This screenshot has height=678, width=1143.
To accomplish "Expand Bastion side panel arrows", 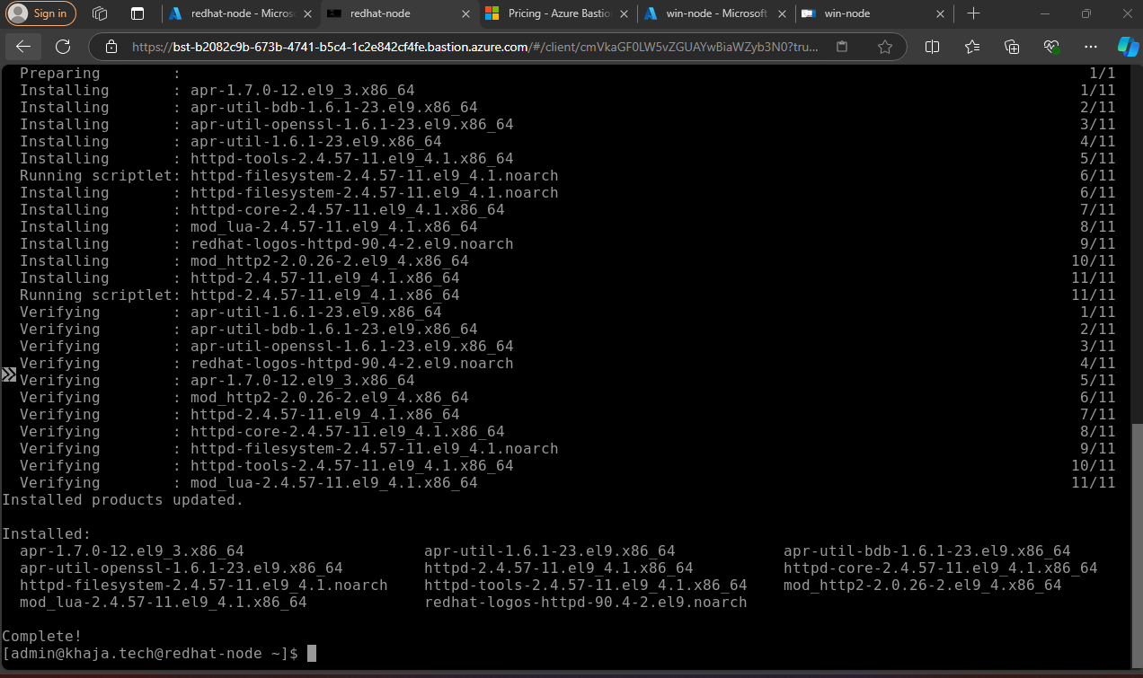I will tap(9, 374).
